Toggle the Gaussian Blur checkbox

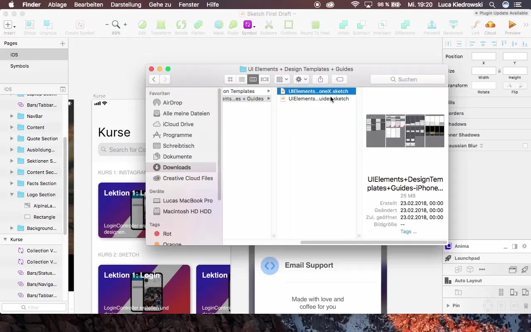[x=525, y=146]
